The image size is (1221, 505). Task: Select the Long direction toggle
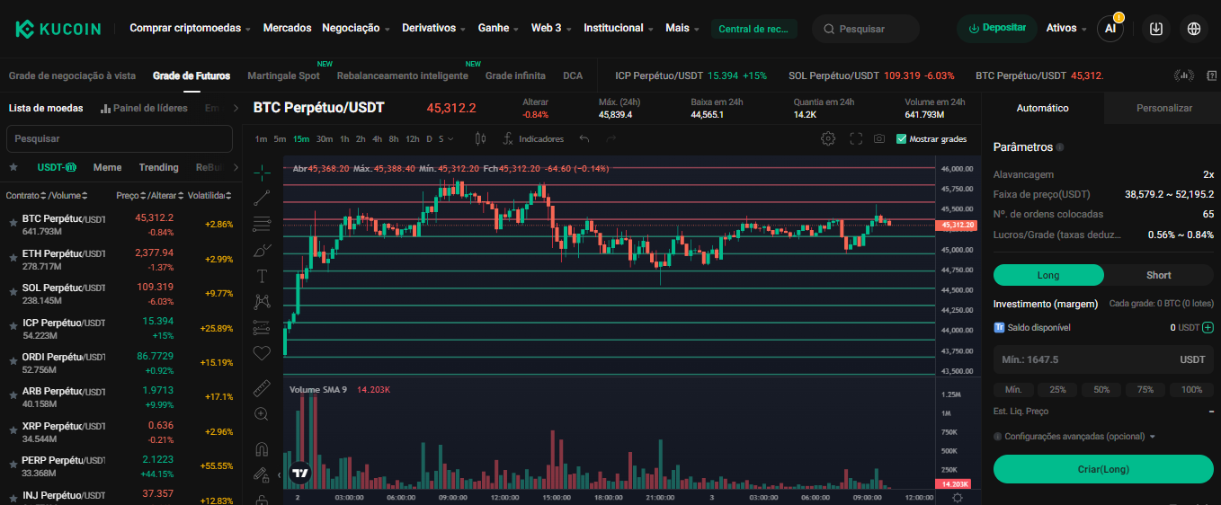1048,275
